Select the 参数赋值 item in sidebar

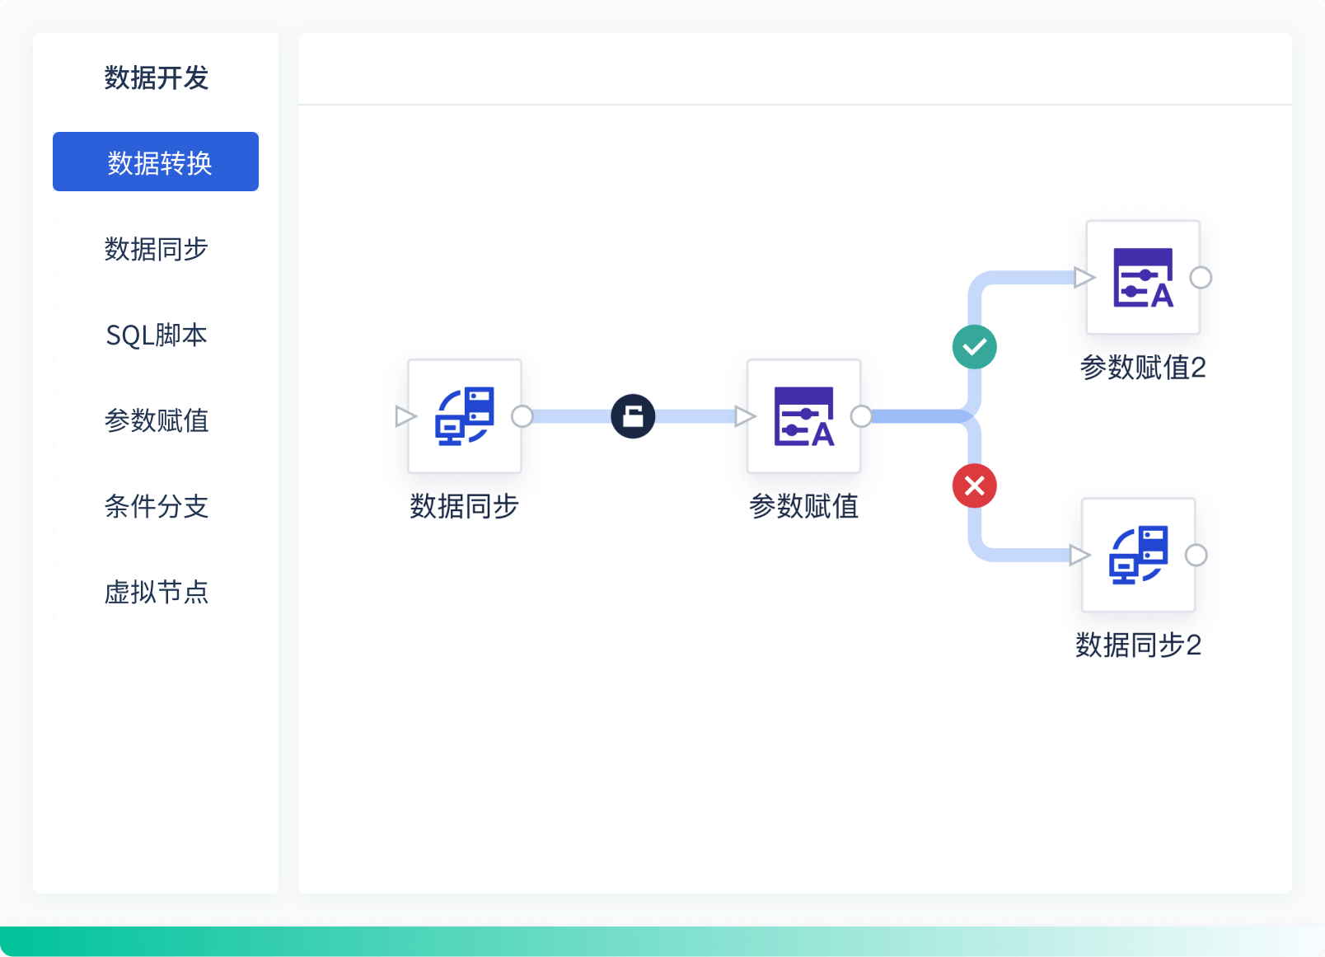156,421
